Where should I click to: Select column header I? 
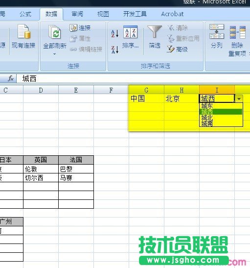coord(217,90)
